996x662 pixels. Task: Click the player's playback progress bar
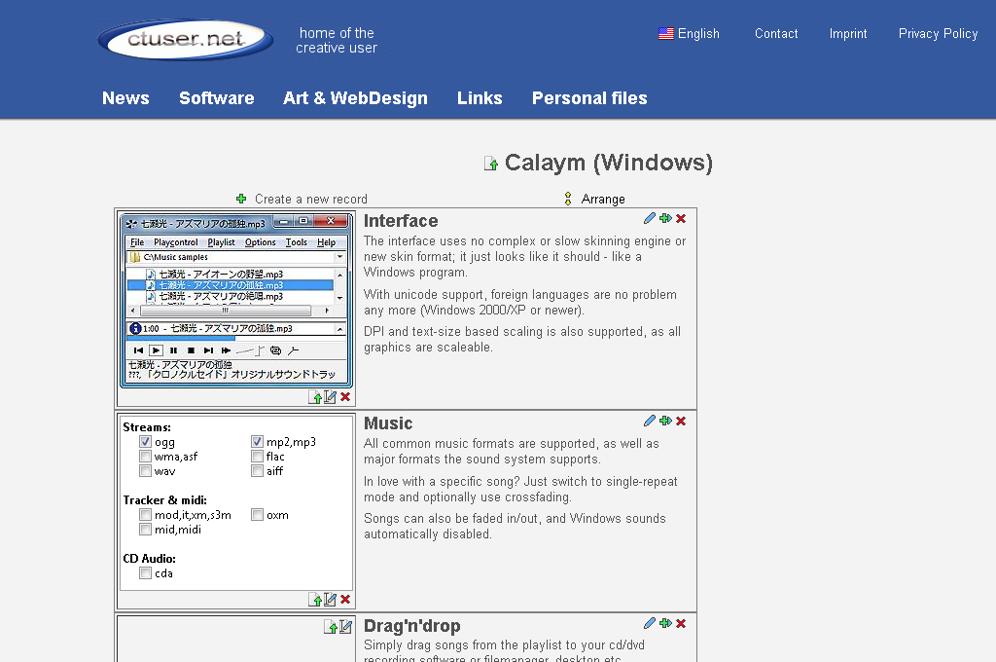(235, 339)
